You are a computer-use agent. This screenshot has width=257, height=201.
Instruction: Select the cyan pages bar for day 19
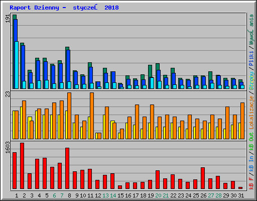[152, 83]
